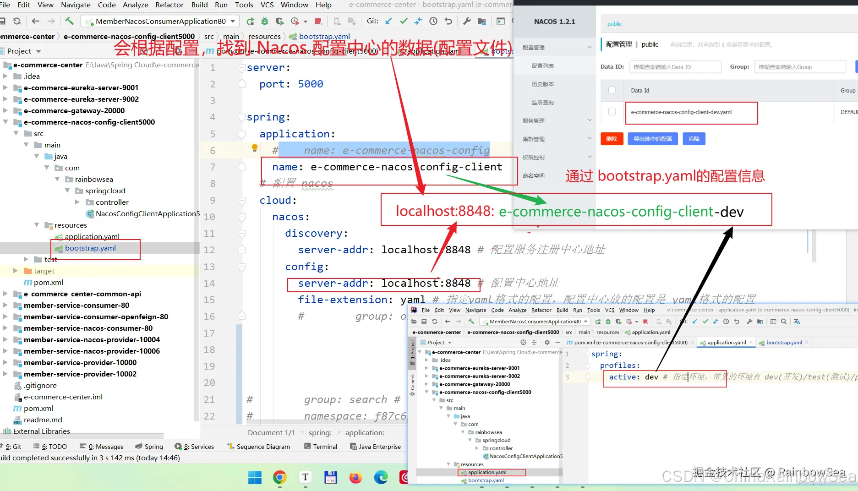Launch Firefox from the taskbar
This screenshot has width=858, height=491.
pyautogui.click(x=355, y=477)
